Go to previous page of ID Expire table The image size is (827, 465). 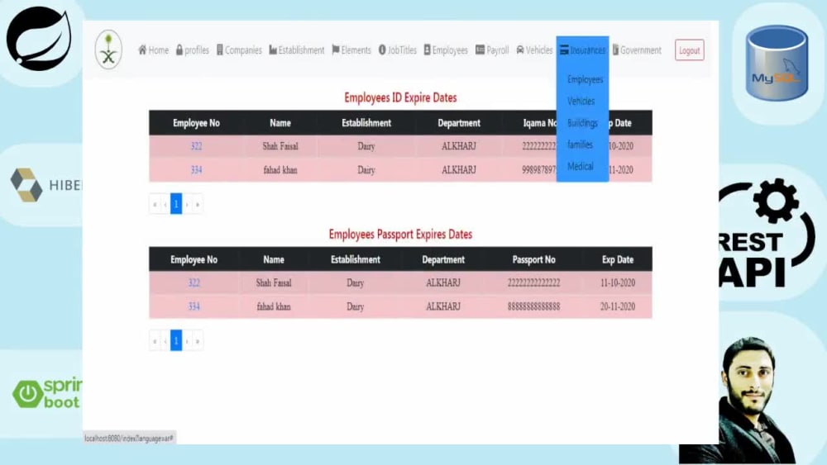(165, 204)
